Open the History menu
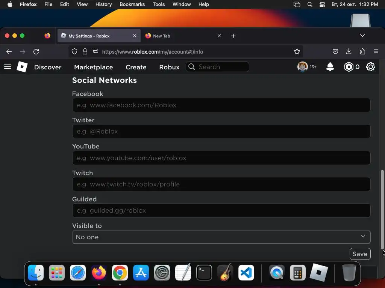This screenshot has height=288, width=385. click(x=103, y=4)
